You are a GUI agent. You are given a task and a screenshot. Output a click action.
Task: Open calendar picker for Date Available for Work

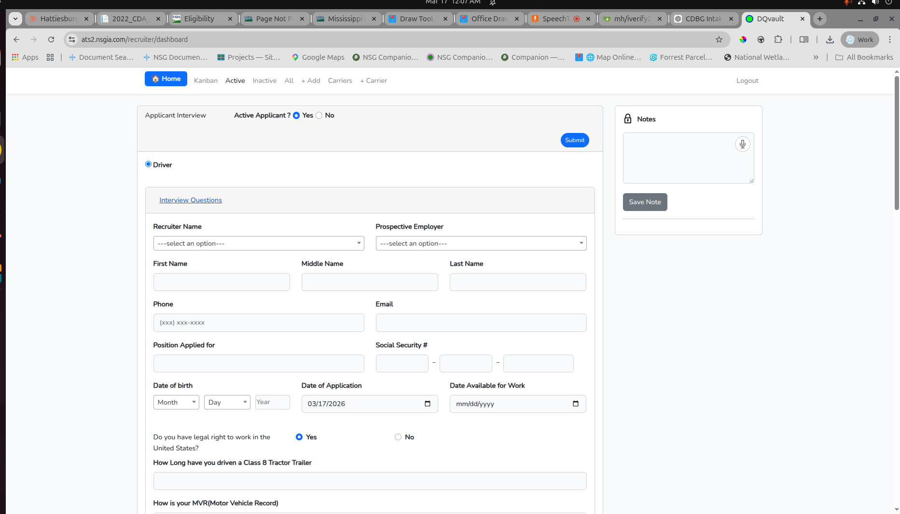click(575, 404)
